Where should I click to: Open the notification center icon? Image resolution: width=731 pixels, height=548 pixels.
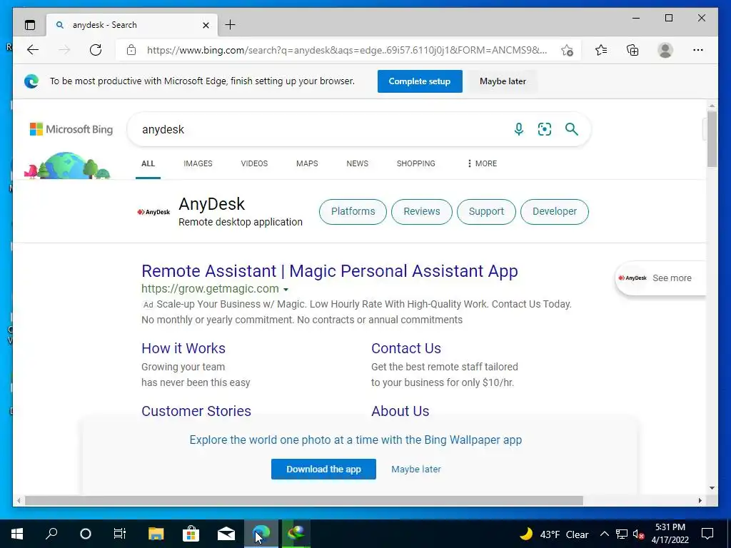coord(707,534)
